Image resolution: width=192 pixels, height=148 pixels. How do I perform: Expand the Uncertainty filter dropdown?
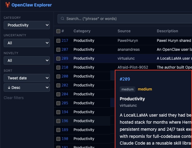[27, 43]
